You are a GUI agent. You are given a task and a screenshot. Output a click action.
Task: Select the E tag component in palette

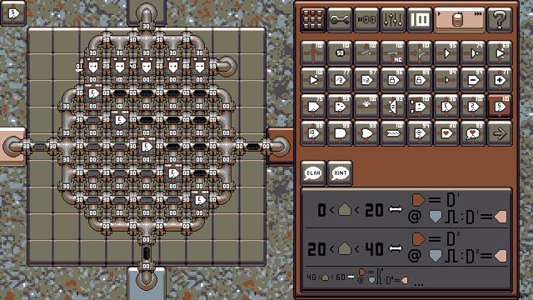[x=446, y=106]
